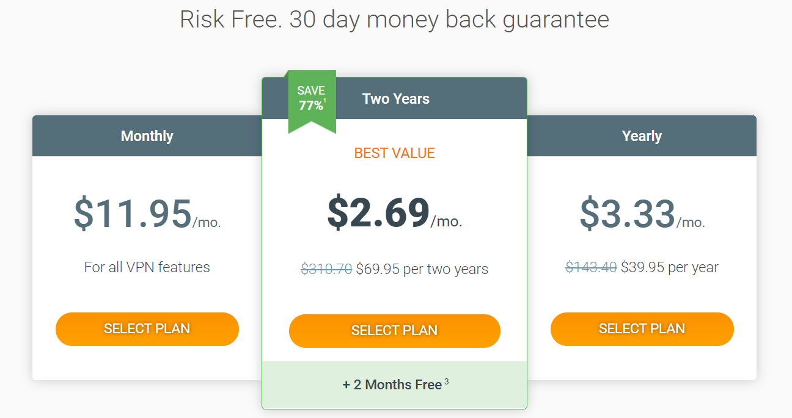The height and width of the screenshot is (418, 792).
Task: Click the BEST VALUE label
Action: pyautogui.click(x=395, y=153)
